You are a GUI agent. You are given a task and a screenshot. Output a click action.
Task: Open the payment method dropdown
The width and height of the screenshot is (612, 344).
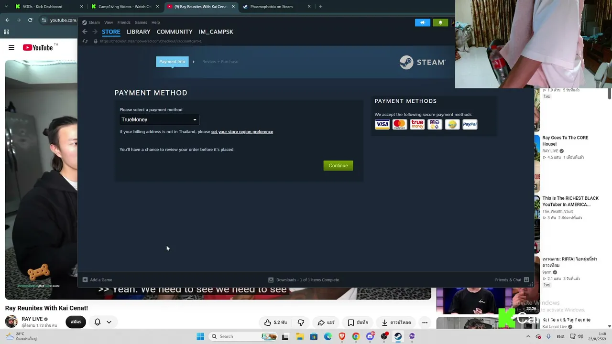tap(159, 119)
